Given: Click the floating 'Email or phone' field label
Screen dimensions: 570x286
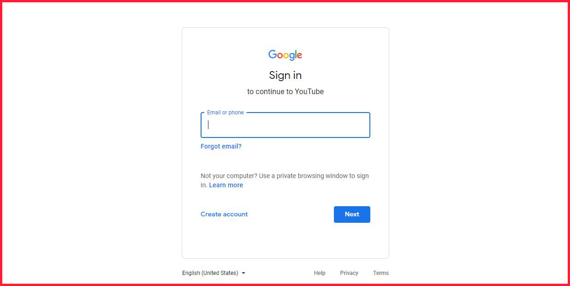Looking at the screenshot, I should point(226,113).
